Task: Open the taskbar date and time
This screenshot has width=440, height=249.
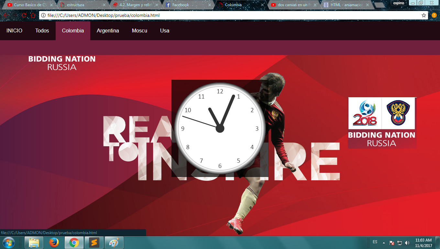Action: pyautogui.click(x=423, y=243)
